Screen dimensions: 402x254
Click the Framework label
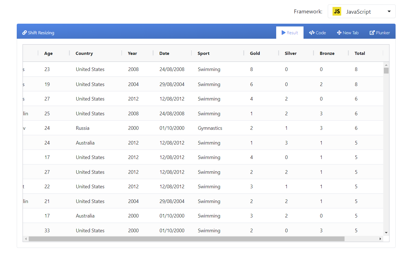click(x=308, y=11)
